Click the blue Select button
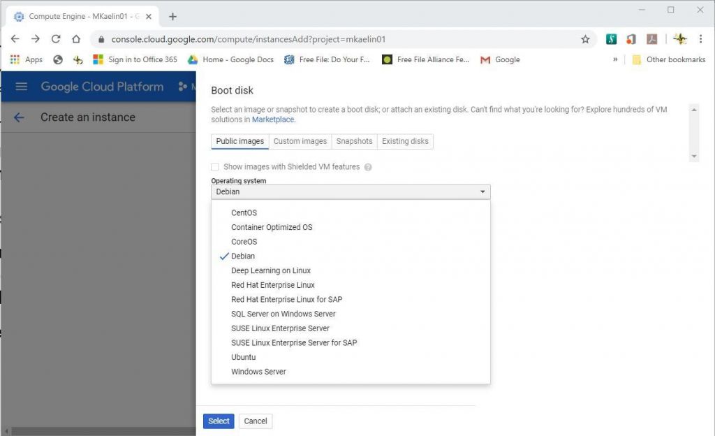The image size is (715, 436). coord(219,421)
